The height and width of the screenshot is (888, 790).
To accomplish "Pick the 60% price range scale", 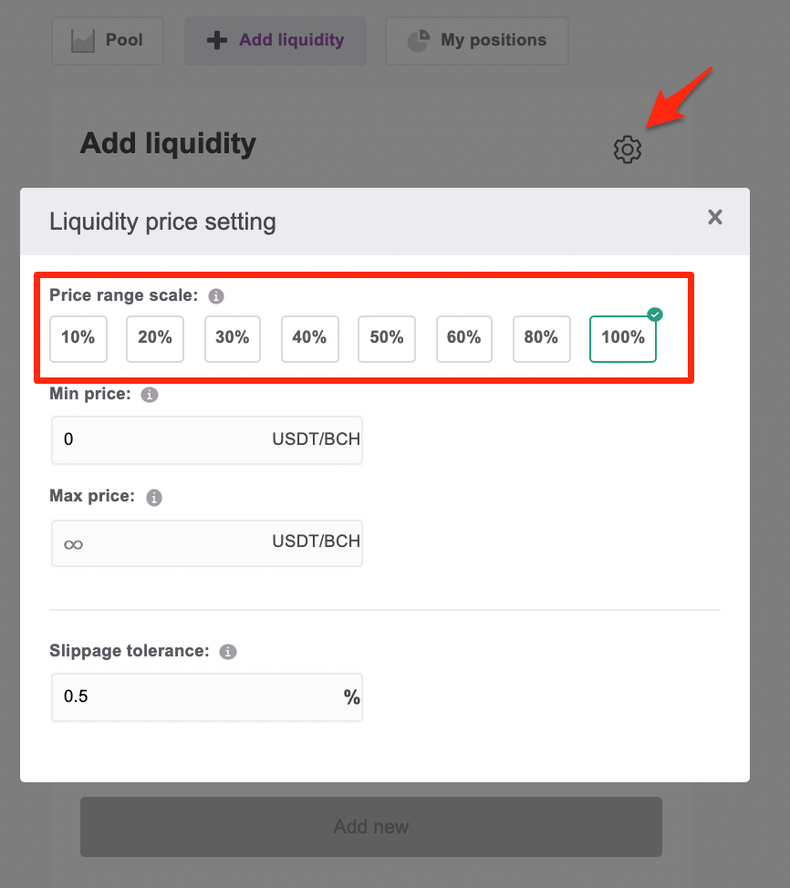I will tap(464, 338).
